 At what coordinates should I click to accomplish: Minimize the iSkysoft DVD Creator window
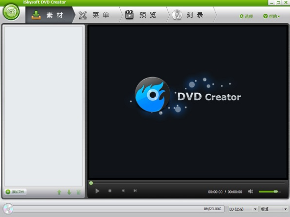[271, 2]
